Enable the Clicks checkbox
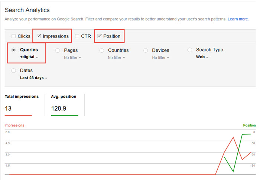 pos(14,36)
